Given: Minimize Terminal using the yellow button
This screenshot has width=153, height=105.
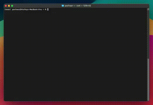Looking at the screenshot, I should (9, 6).
